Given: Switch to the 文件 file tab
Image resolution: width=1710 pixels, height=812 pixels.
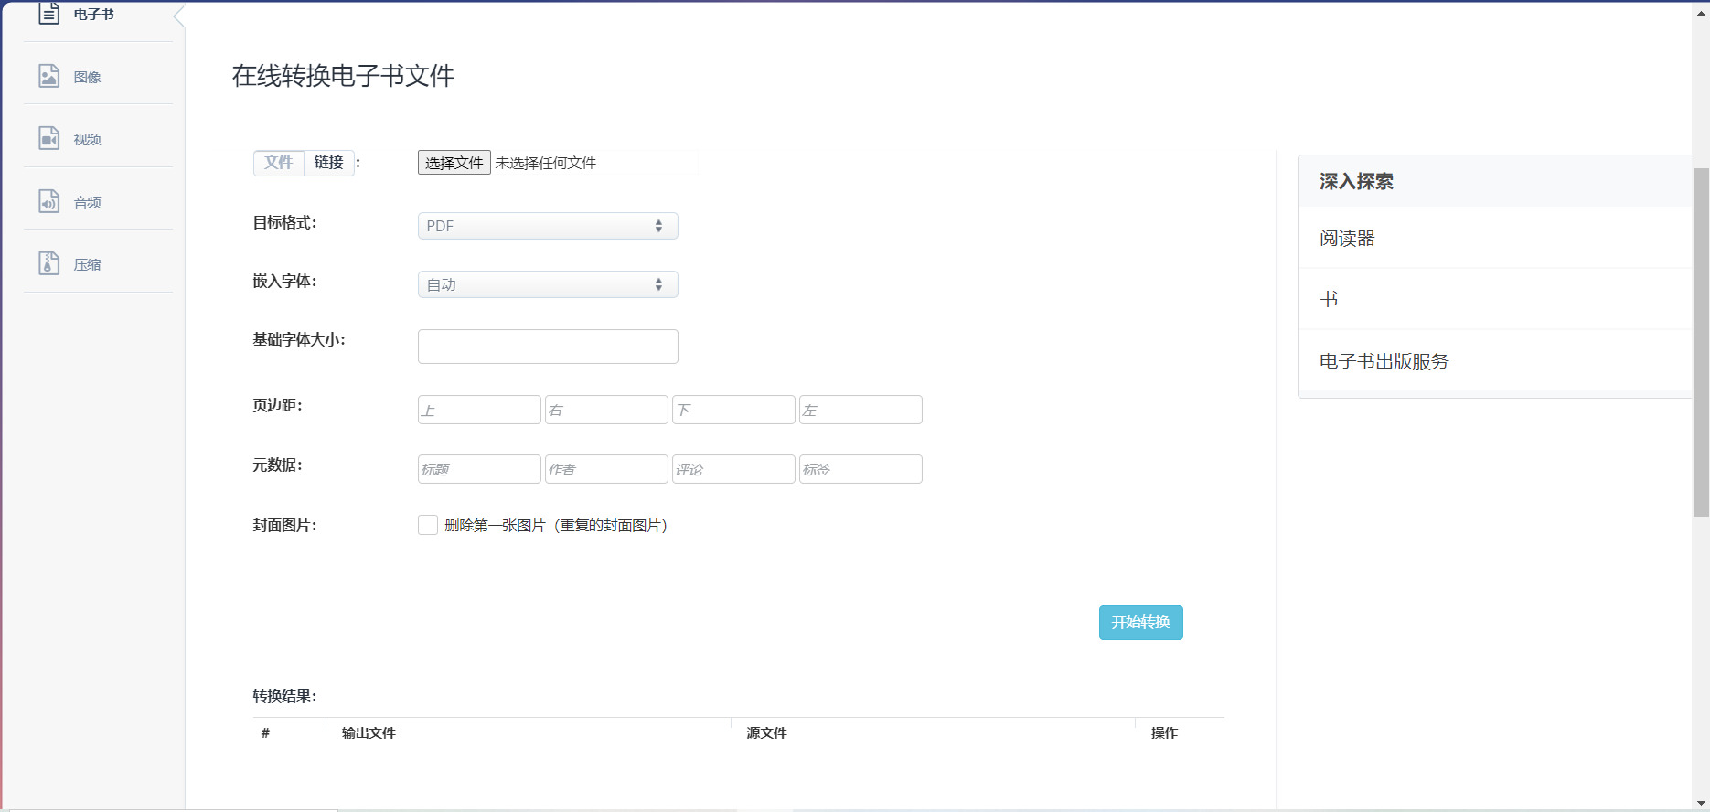Looking at the screenshot, I should 279,163.
